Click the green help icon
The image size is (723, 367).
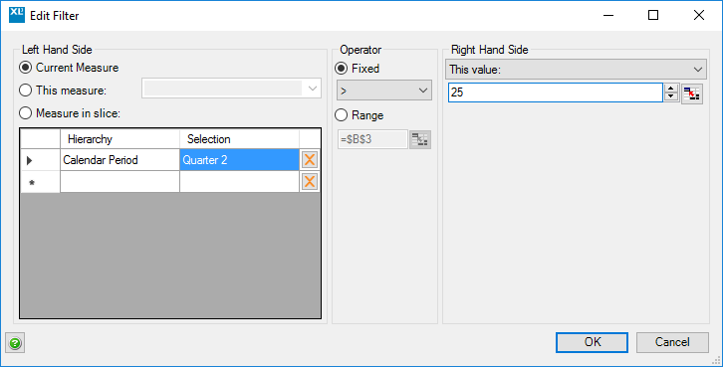click(x=15, y=343)
